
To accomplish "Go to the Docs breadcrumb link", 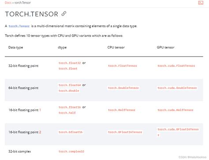I will (x=8, y=3).
